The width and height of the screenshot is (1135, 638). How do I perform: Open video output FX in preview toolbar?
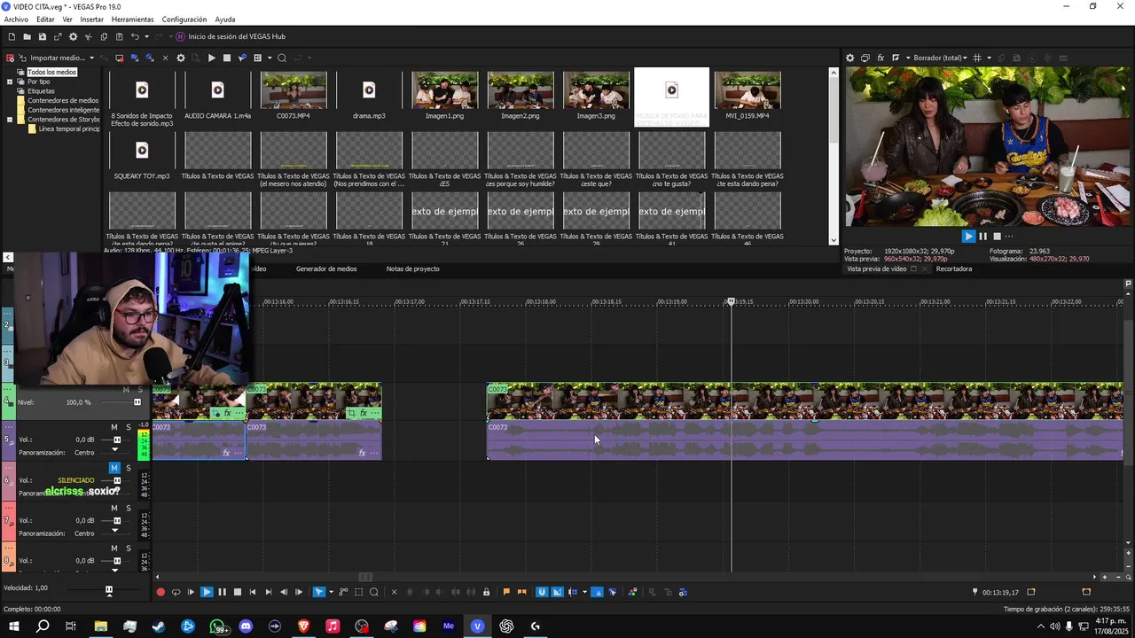(881, 58)
